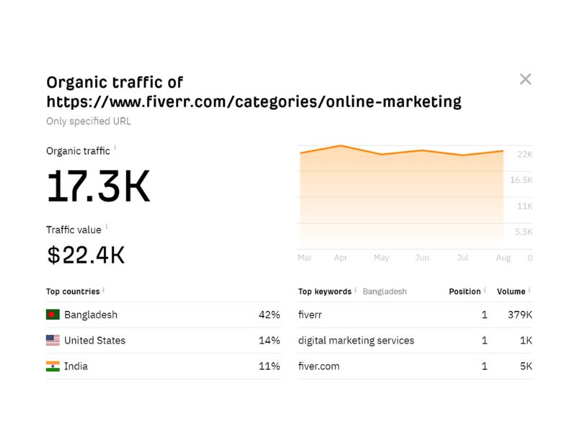This screenshot has height=433, width=577.
Task: Close the organic traffic dialog
Action: tap(525, 79)
